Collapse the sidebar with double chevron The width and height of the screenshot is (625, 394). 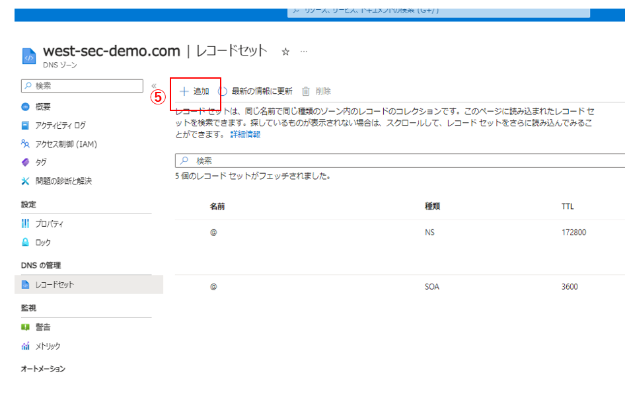click(154, 86)
